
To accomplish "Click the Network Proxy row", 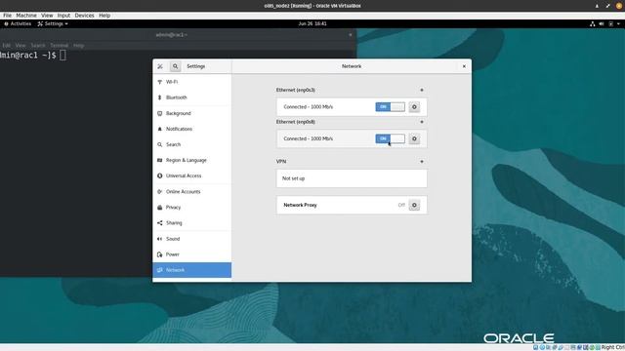I will (352, 206).
